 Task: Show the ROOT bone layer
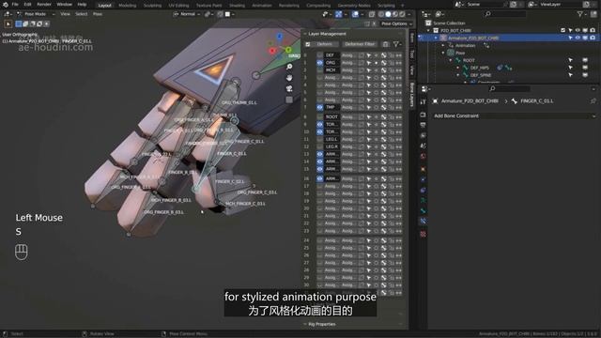[319, 116]
